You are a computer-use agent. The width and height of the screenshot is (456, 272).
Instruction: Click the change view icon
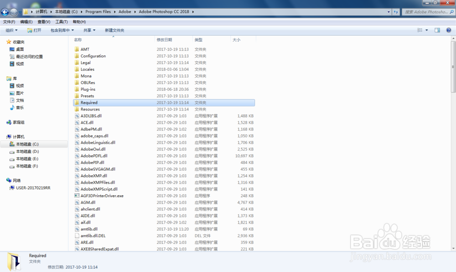tap(420, 30)
